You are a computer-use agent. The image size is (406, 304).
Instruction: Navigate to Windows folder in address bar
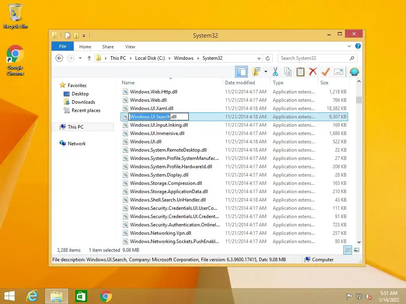[x=184, y=58]
